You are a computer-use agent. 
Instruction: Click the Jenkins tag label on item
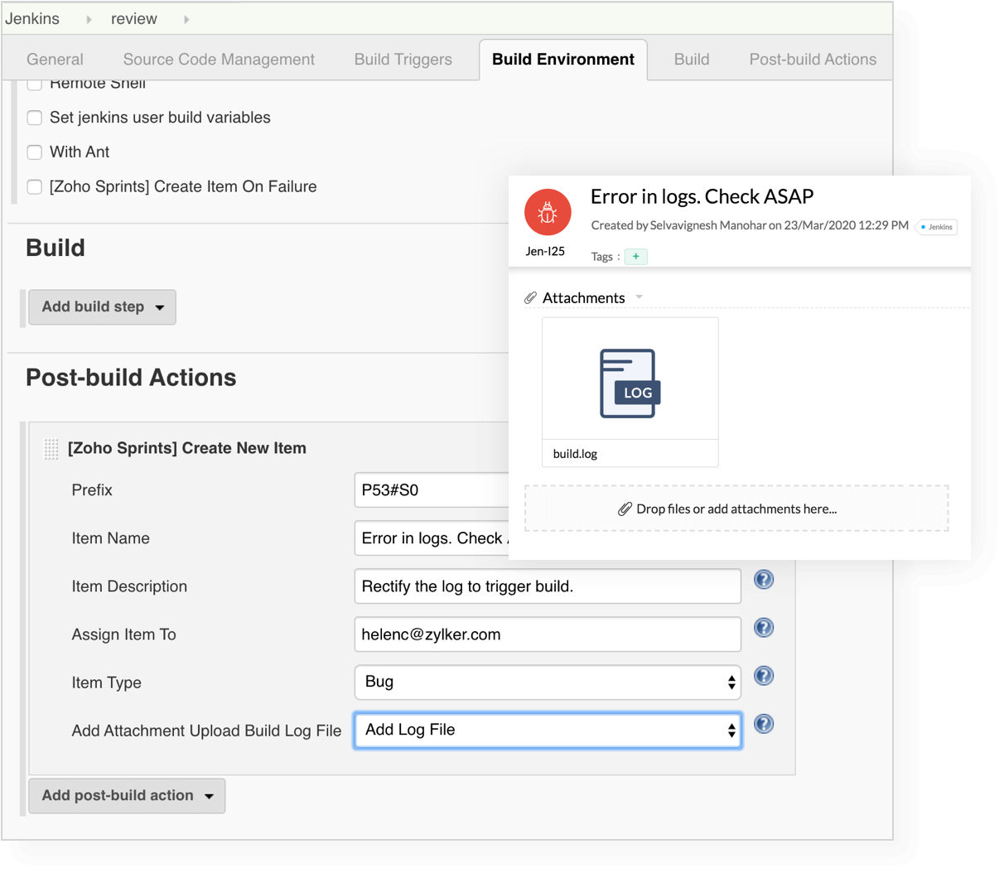pyautogui.click(x=937, y=227)
